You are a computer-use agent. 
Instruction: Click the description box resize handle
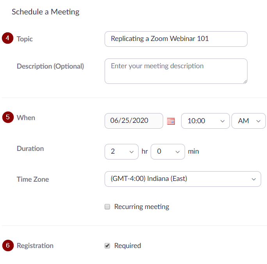click(x=245, y=82)
